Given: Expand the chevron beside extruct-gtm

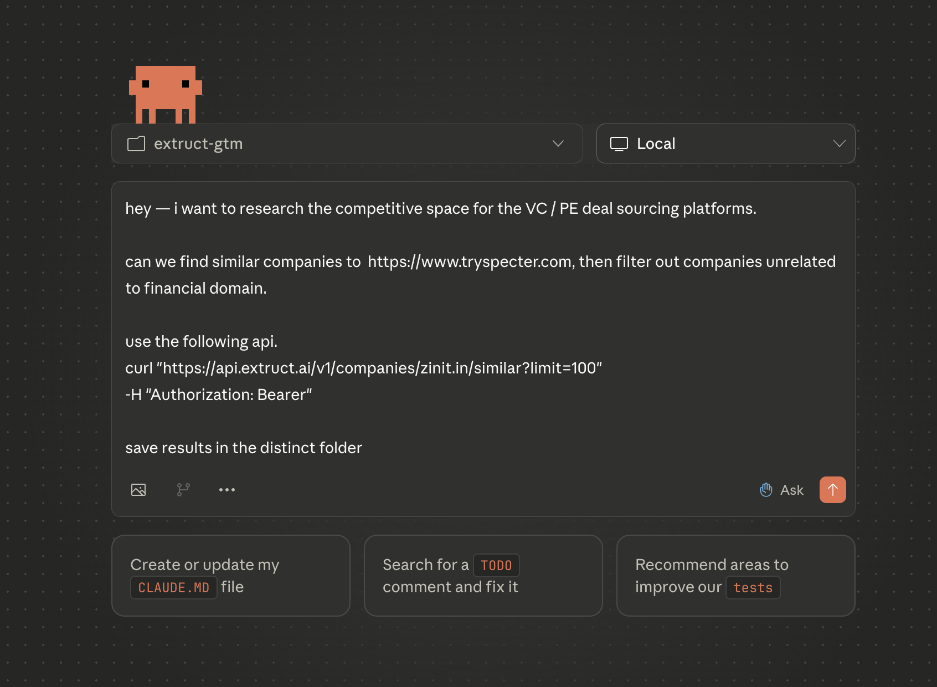Looking at the screenshot, I should point(558,143).
